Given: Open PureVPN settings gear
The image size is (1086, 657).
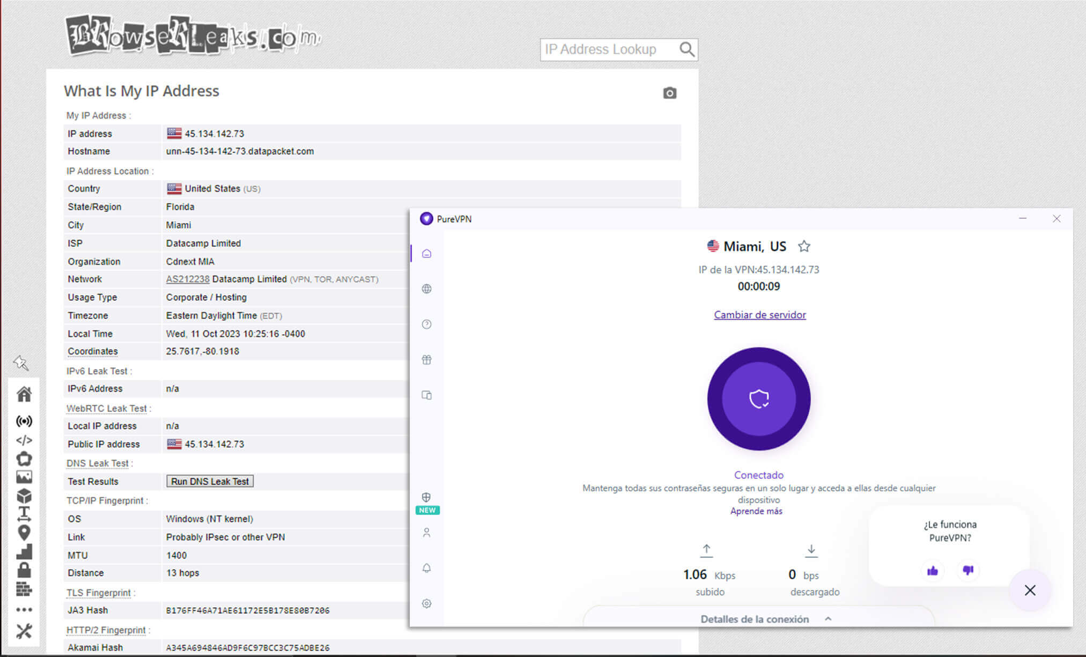Looking at the screenshot, I should 426,603.
